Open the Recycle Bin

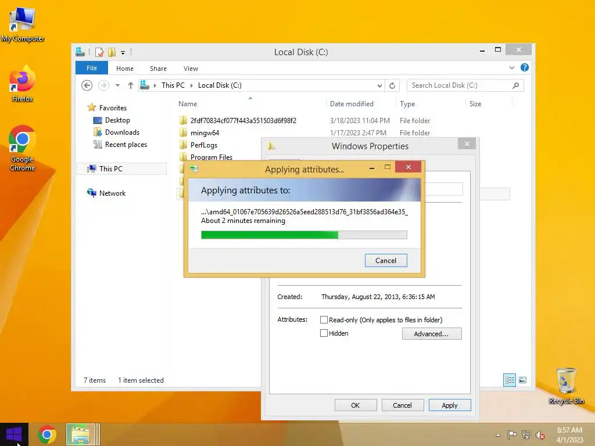[x=566, y=386]
